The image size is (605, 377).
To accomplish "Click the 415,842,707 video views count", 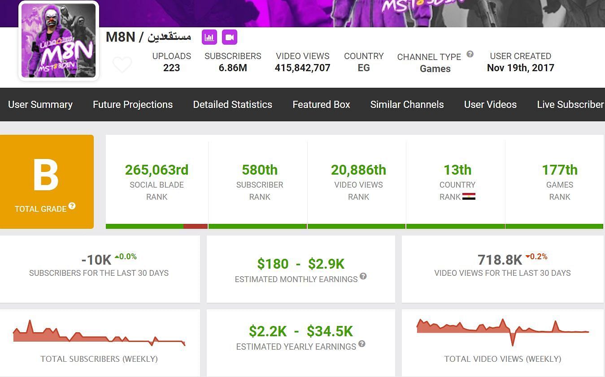I will point(303,68).
